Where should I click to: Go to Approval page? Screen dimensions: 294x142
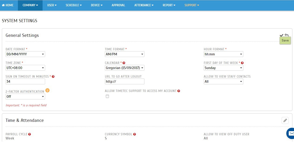(118, 5)
